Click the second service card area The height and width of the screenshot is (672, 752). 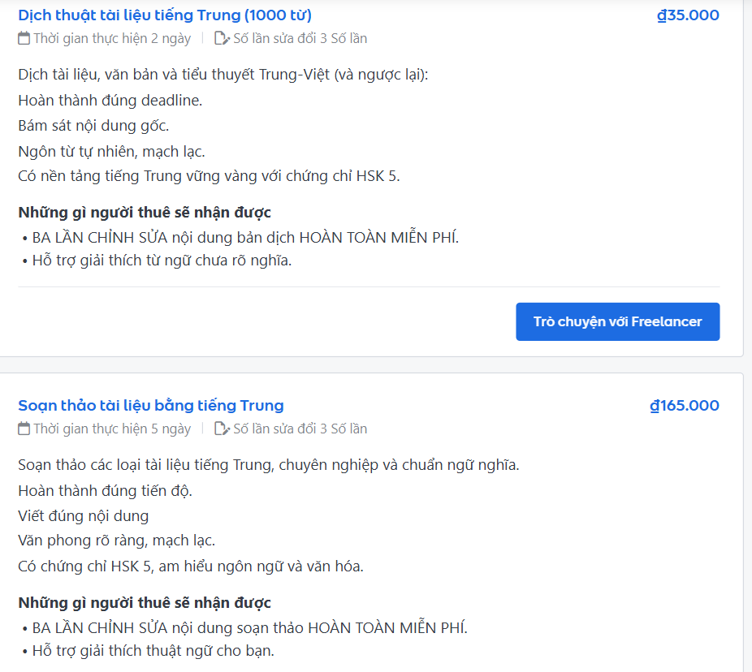pyautogui.click(x=374, y=528)
